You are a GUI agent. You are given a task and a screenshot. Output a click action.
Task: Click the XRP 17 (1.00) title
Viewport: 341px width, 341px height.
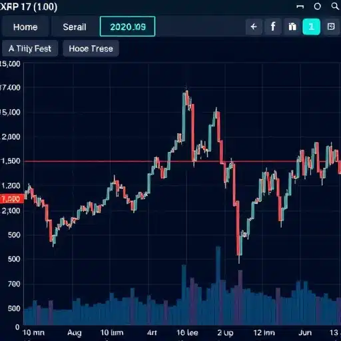[x=29, y=7]
